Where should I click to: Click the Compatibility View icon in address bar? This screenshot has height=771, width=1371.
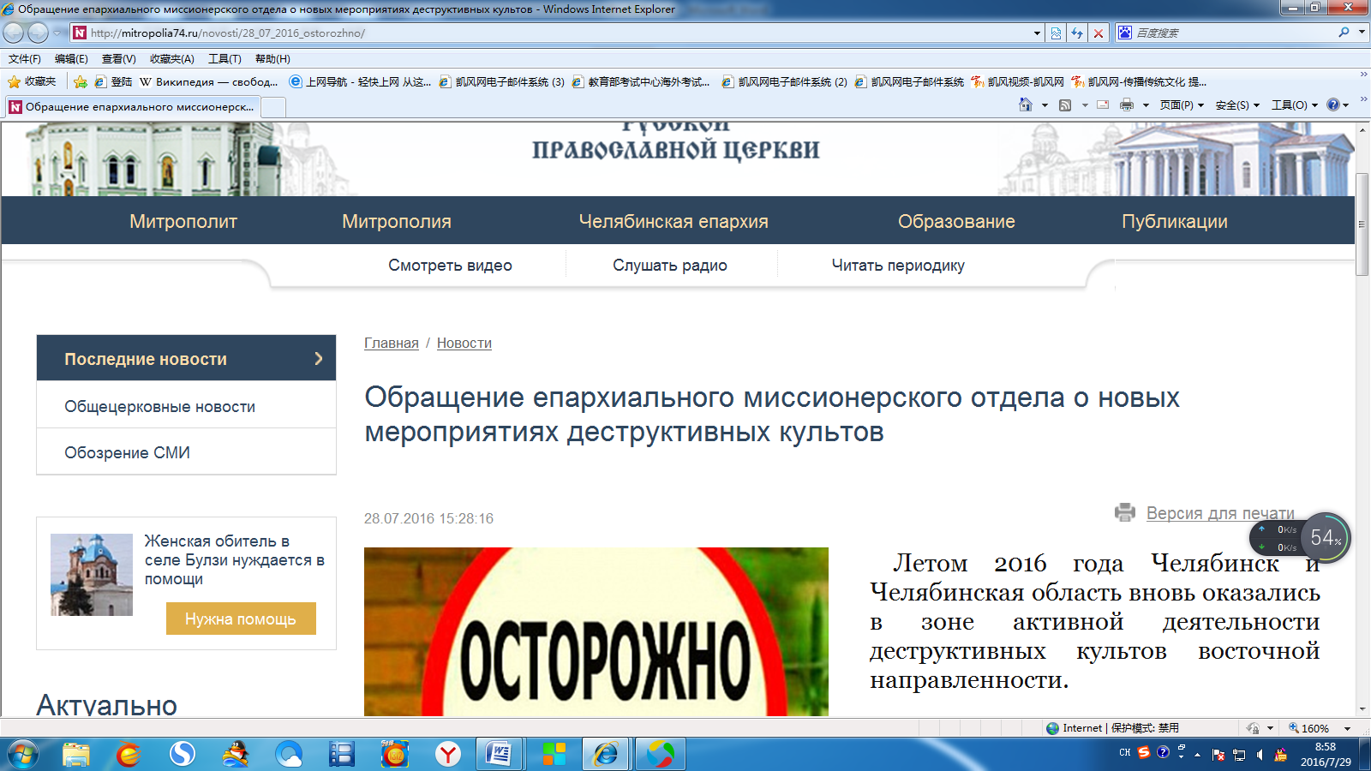[1056, 33]
